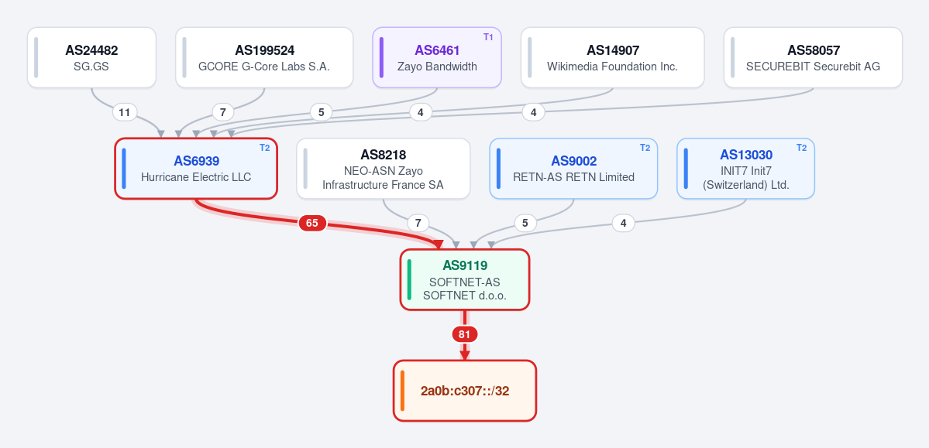Click the 4 badge on Init7 edge
The width and height of the screenshot is (929, 448).
click(x=623, y=223)
